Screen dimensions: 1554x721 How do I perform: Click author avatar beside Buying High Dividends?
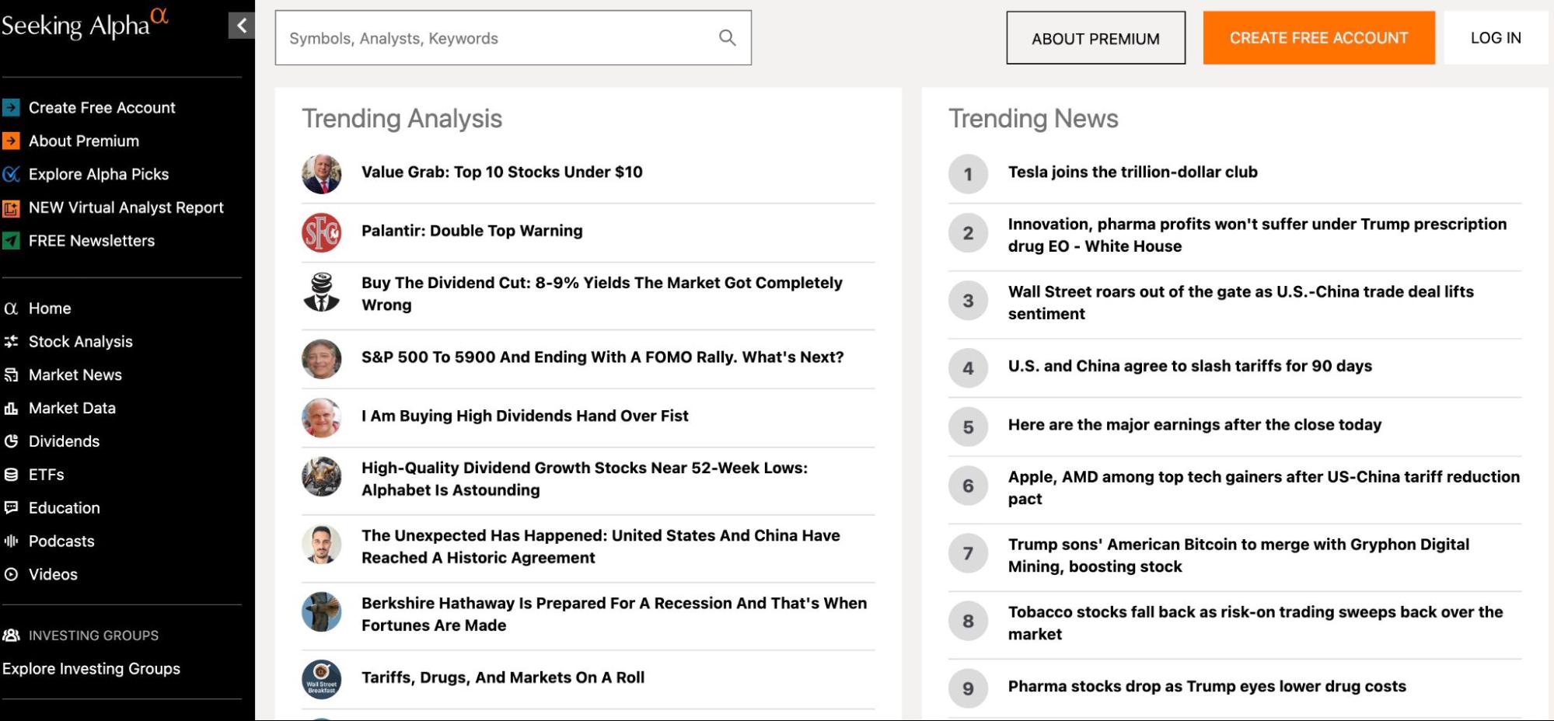[x=321, y=417]
